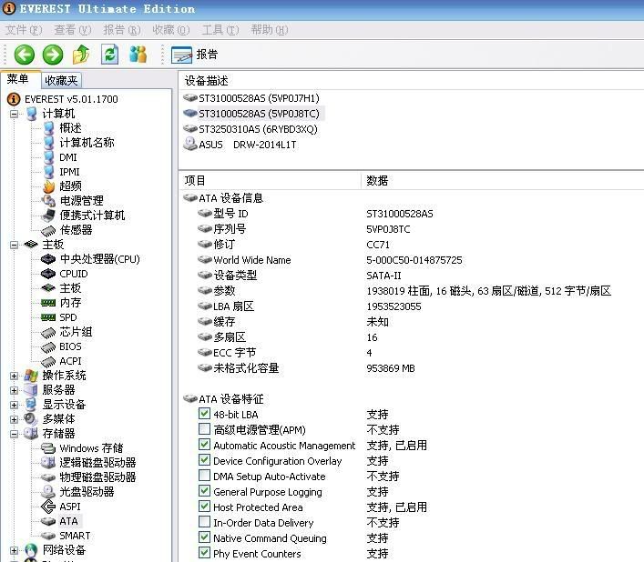
Task: Toggle the 高级电源管理(APM) checkbox
Action: [204, 430]
